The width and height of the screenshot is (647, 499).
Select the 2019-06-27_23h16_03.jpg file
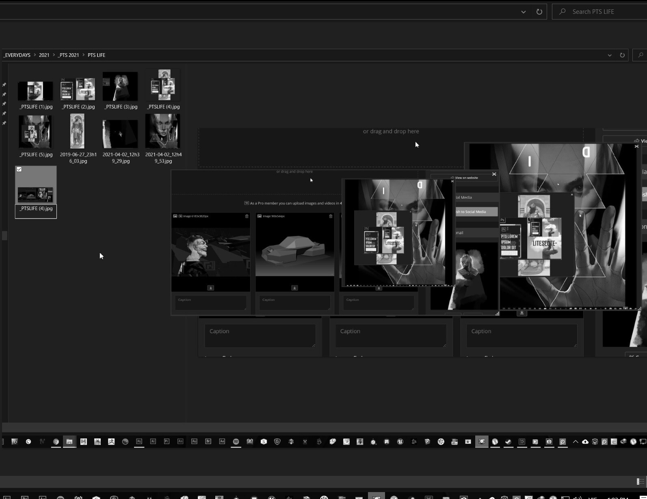click(78, 139)
